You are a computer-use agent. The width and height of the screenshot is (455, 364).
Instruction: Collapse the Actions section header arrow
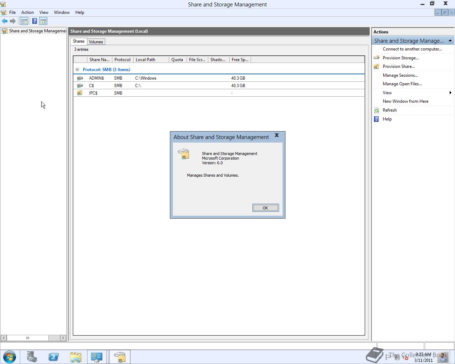pos(450,41)
